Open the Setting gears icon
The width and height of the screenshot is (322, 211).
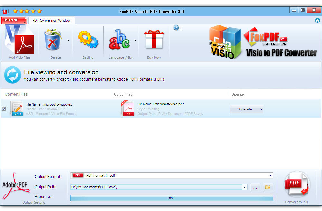tap(88, 40)
